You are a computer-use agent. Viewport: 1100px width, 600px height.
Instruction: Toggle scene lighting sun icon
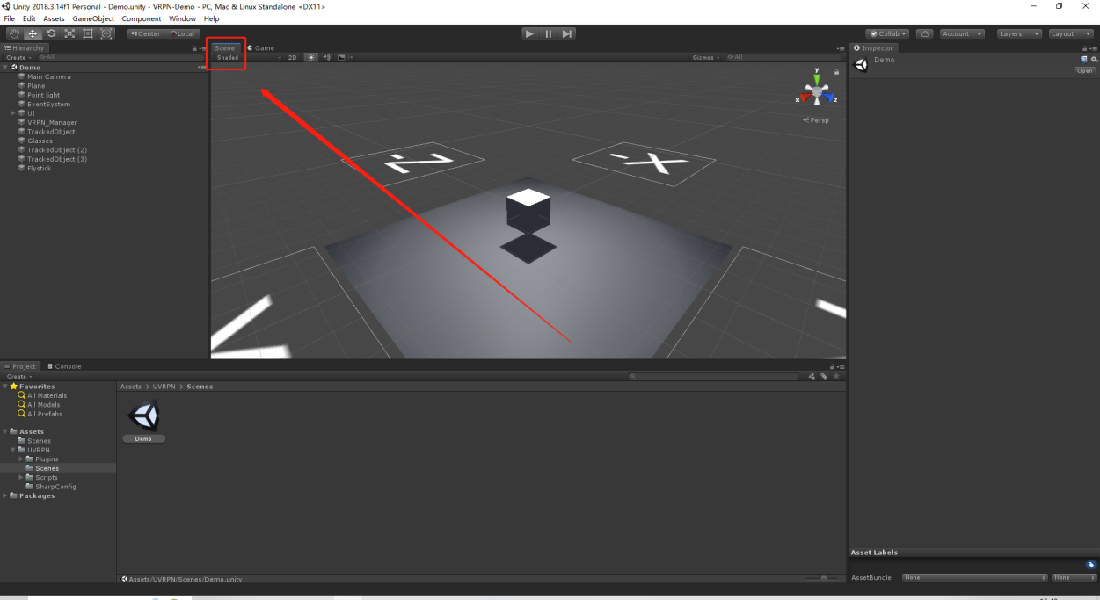(x=310, y=57)
